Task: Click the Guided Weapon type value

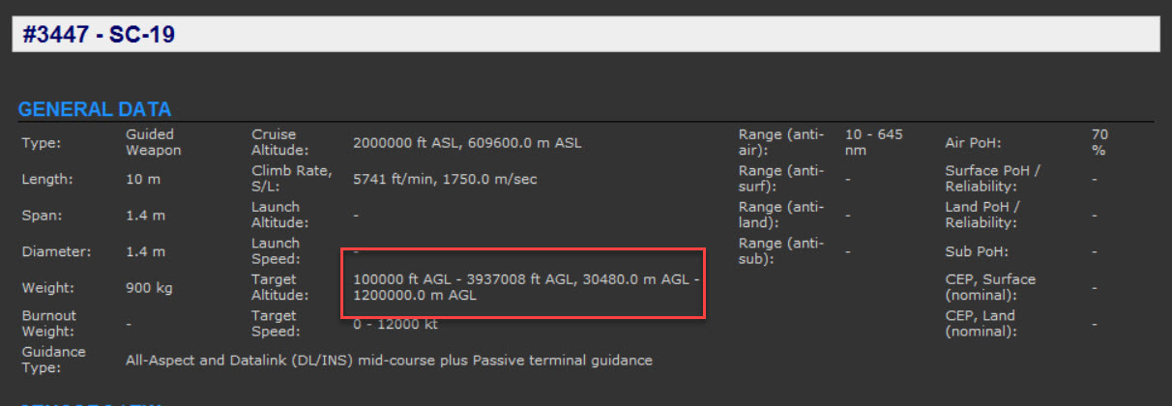Action: (153, 142)
